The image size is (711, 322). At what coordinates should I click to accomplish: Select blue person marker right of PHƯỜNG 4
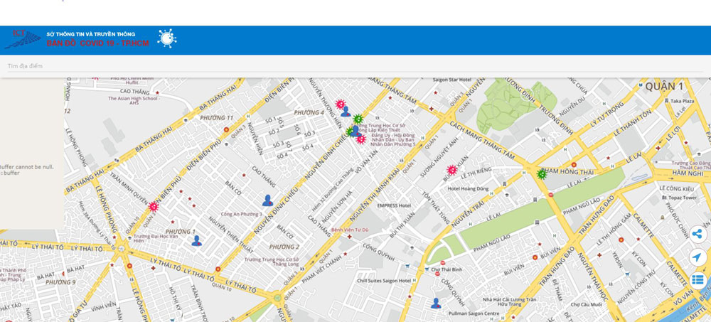346,112
